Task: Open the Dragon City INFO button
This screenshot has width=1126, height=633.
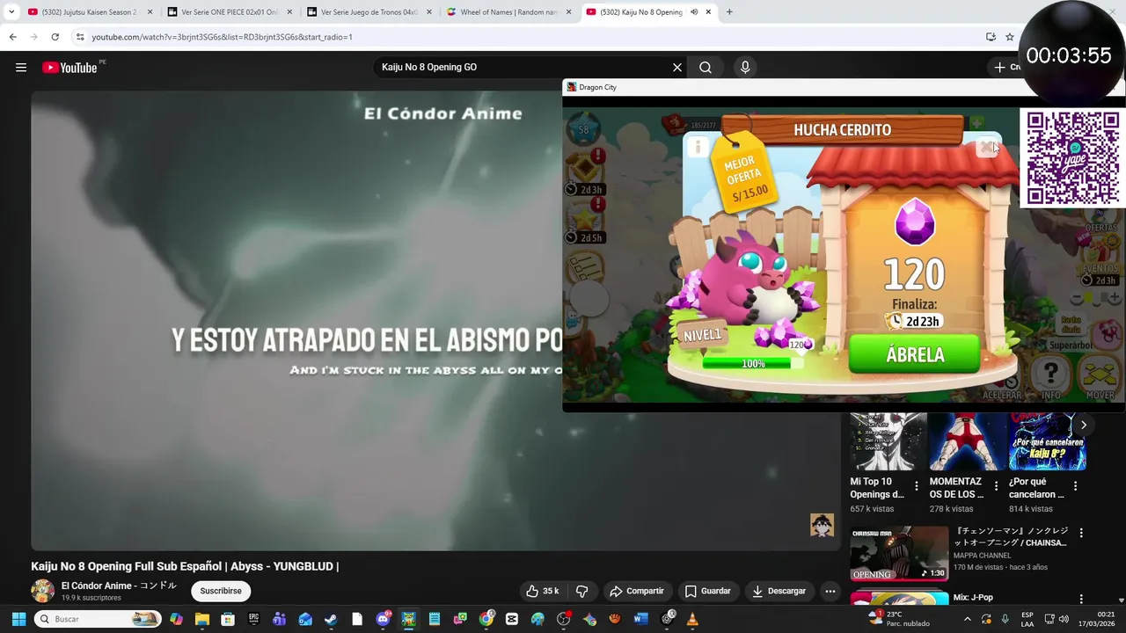Action: 1050,378
